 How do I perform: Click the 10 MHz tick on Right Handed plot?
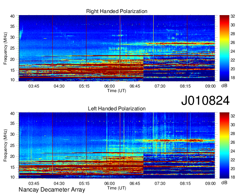[12, 80]
